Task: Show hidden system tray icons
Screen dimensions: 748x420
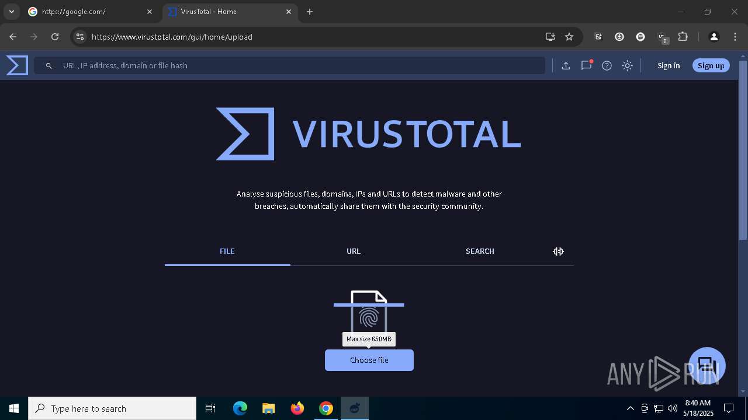Action: coord(630,408)
